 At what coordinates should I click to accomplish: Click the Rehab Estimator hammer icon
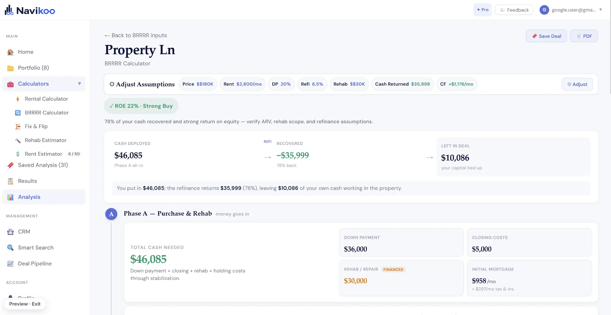tap(18, 140)
